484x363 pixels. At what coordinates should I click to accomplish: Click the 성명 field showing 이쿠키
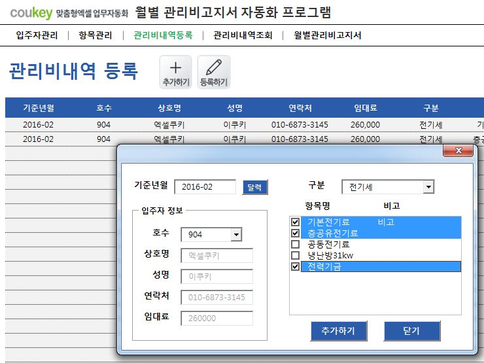tap(216, 277)
